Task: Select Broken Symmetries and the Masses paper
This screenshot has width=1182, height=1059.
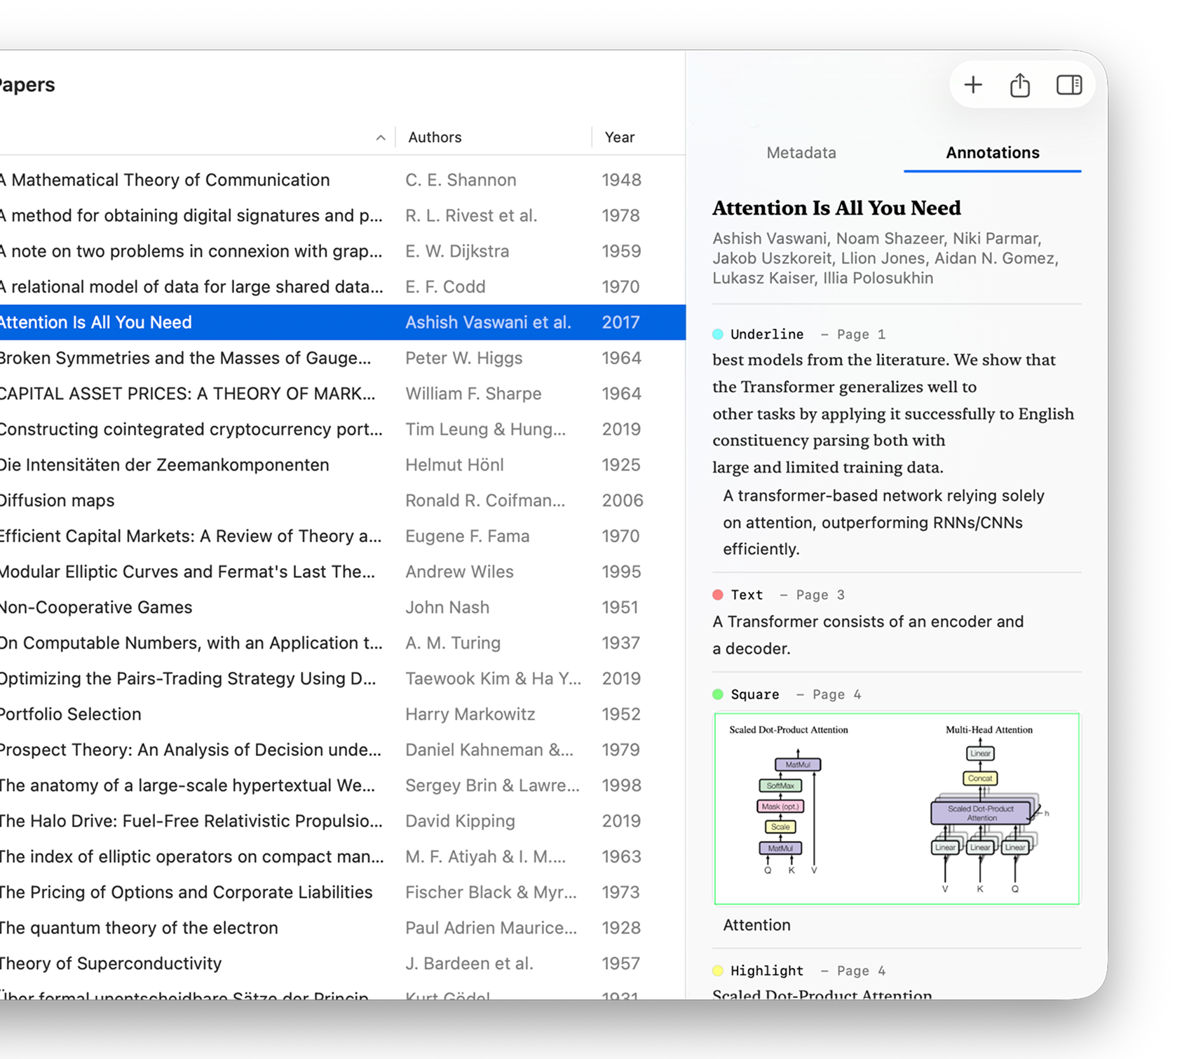Action: (342, 358)
